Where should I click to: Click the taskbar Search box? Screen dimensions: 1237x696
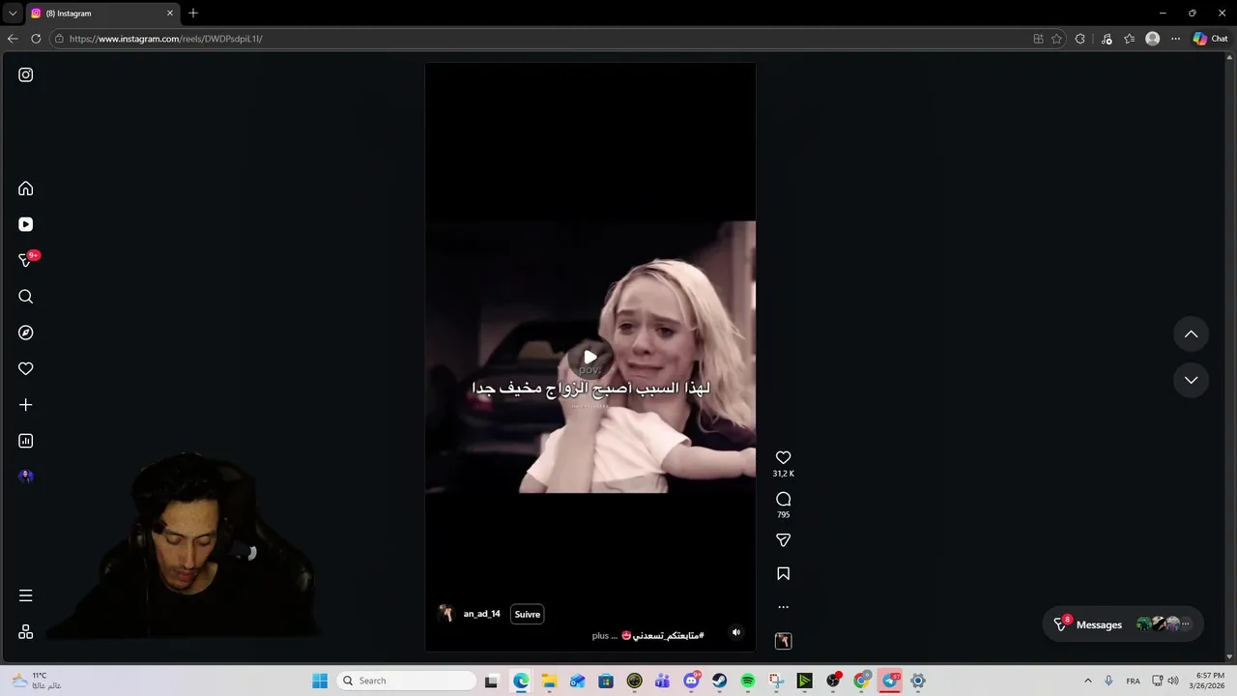[407, 681]
